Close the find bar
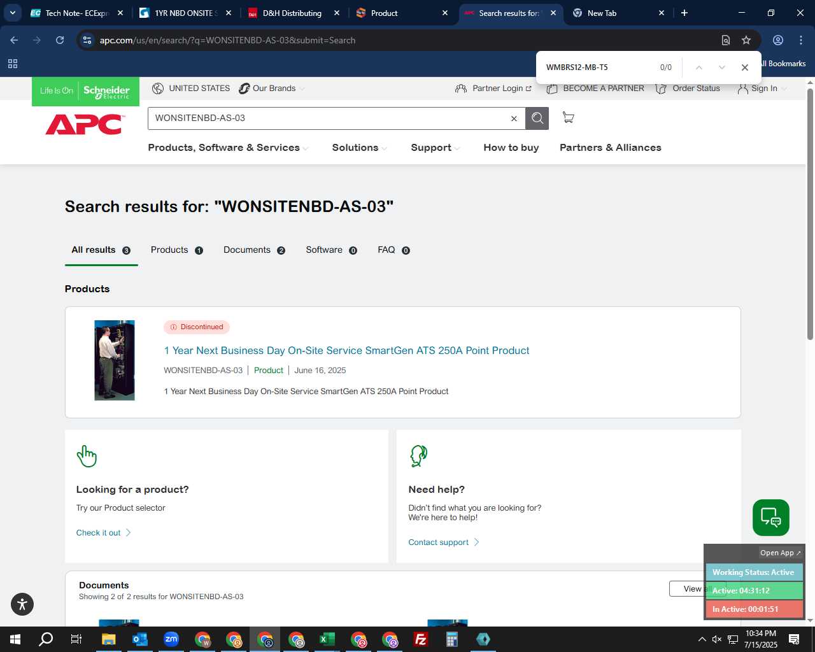Image resolution: width=815 pixels, height=652 pixels. coord(744,67)
